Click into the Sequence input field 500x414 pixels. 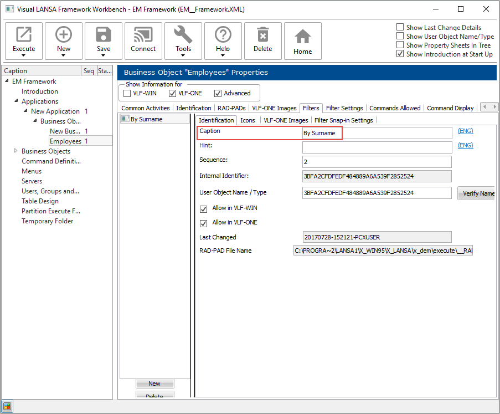[x=377, y=162]
